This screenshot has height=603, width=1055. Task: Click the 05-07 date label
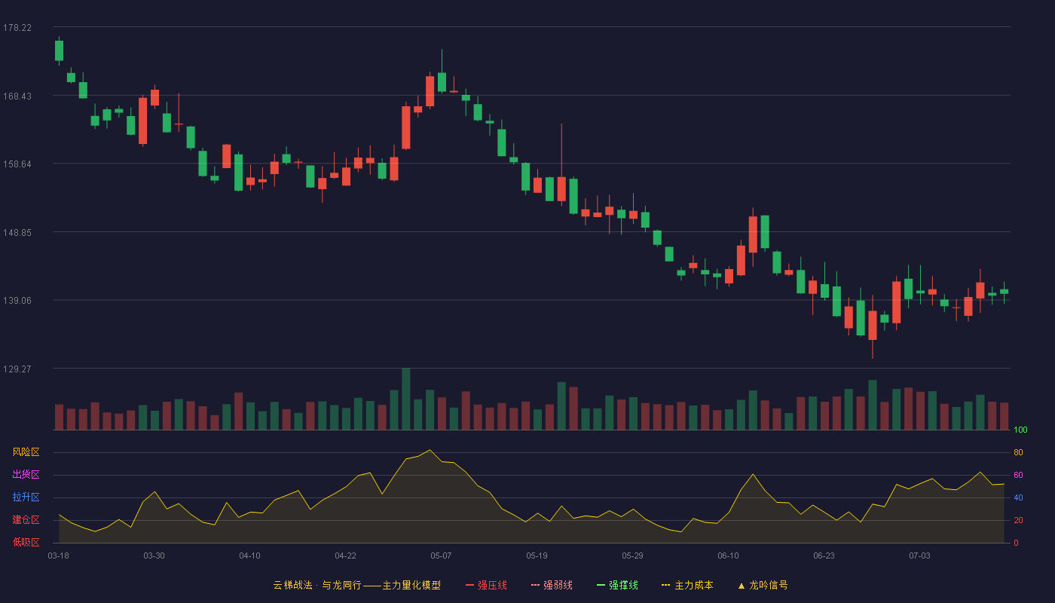click(x=441, y=556)
